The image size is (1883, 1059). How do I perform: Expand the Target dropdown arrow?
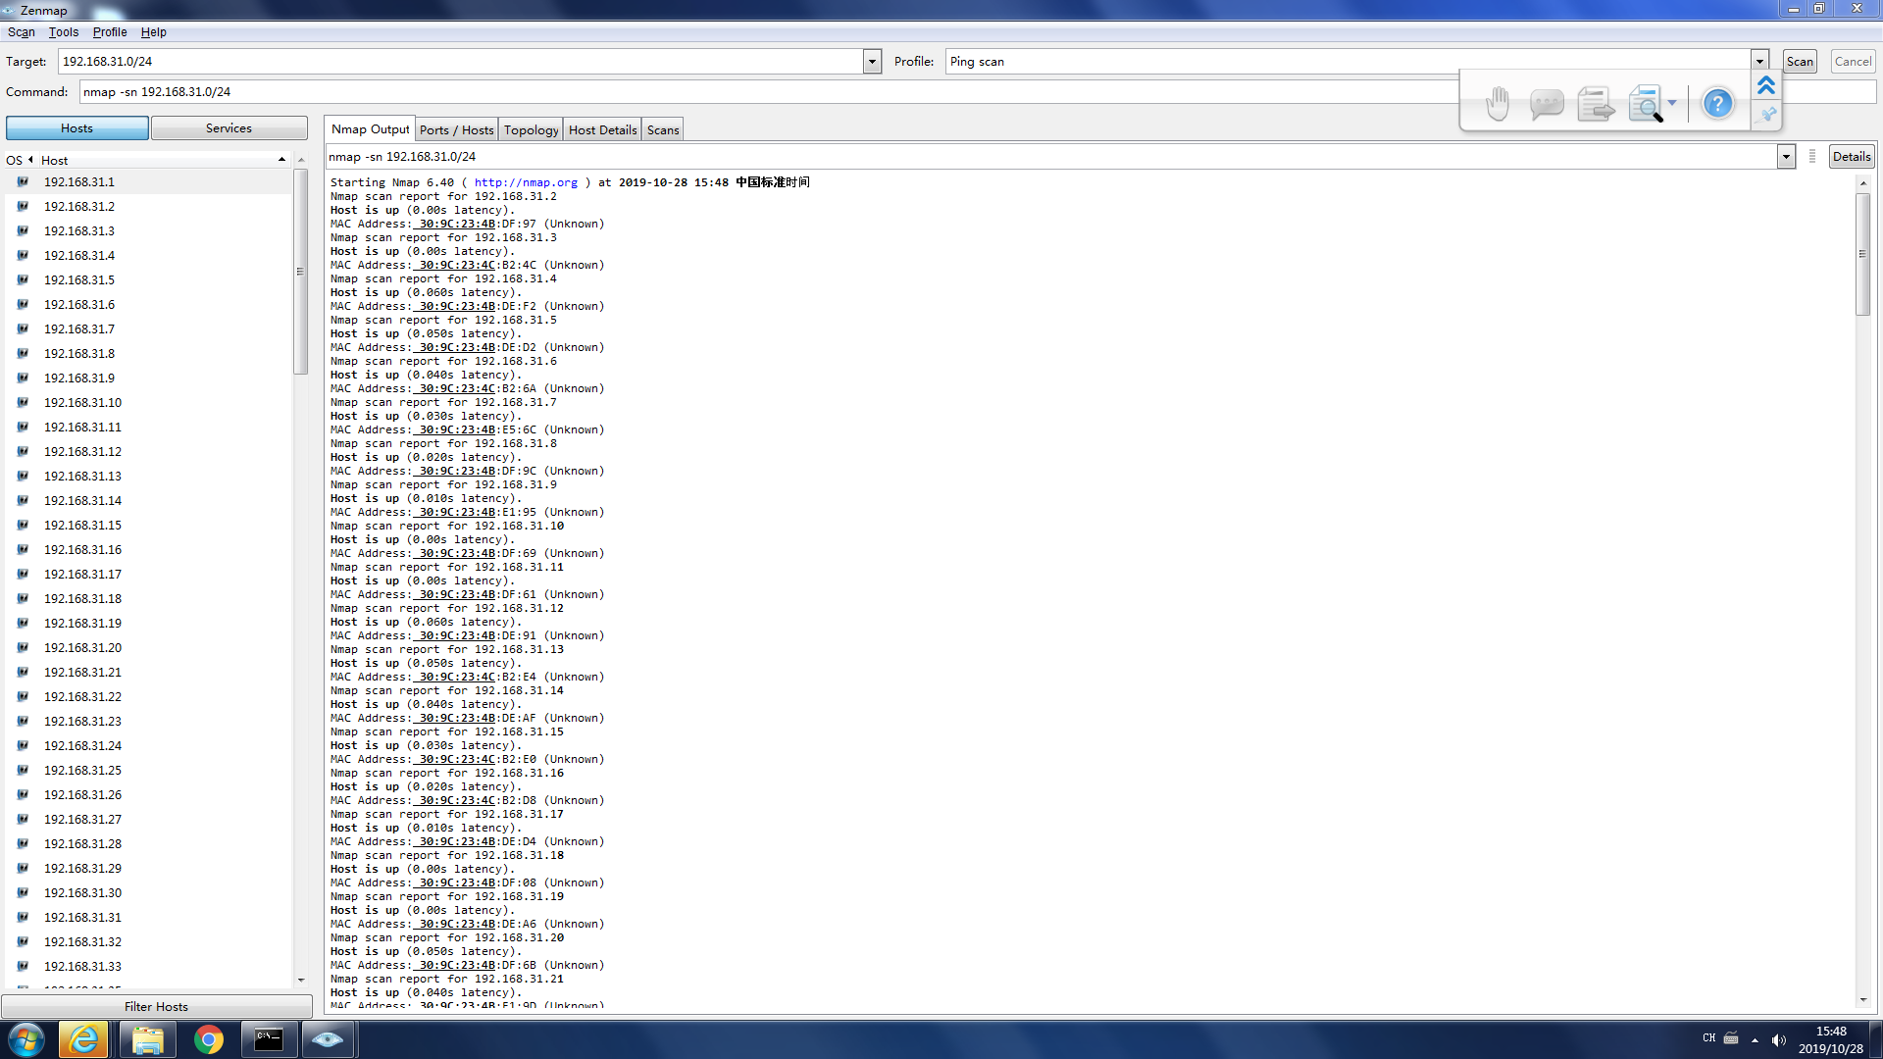pos(872,62)
